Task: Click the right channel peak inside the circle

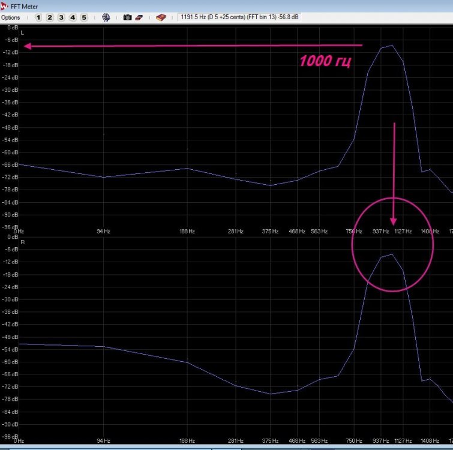Action: 392,254
